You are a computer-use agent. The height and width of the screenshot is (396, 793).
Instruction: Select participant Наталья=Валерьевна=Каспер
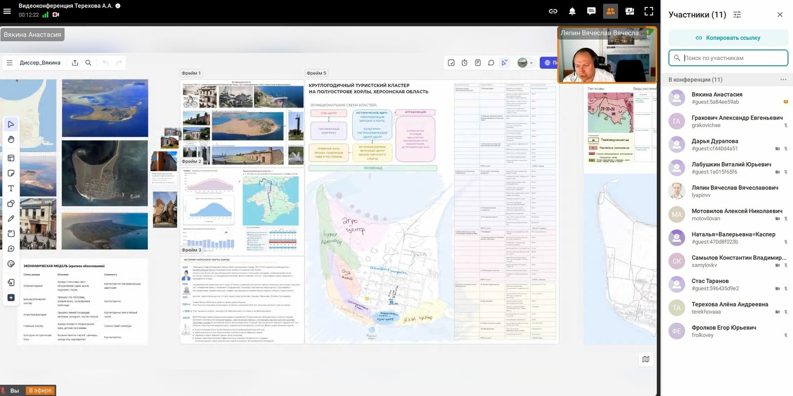point(728,238)
